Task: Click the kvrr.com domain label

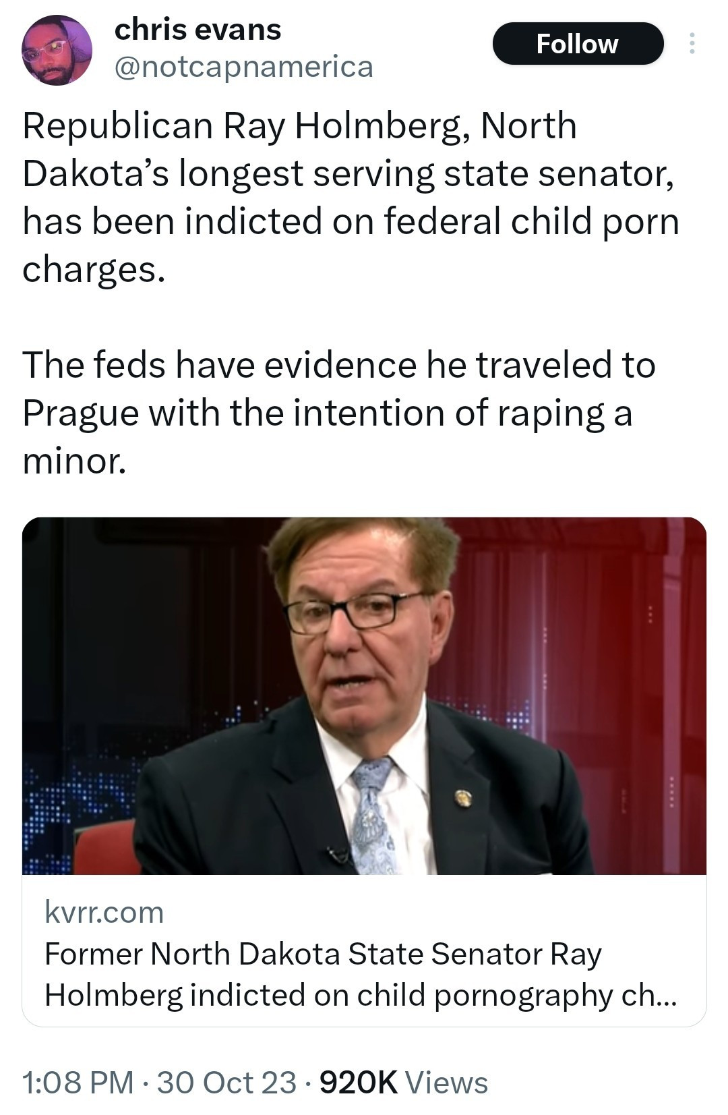Action: click(x=104, y=913)
